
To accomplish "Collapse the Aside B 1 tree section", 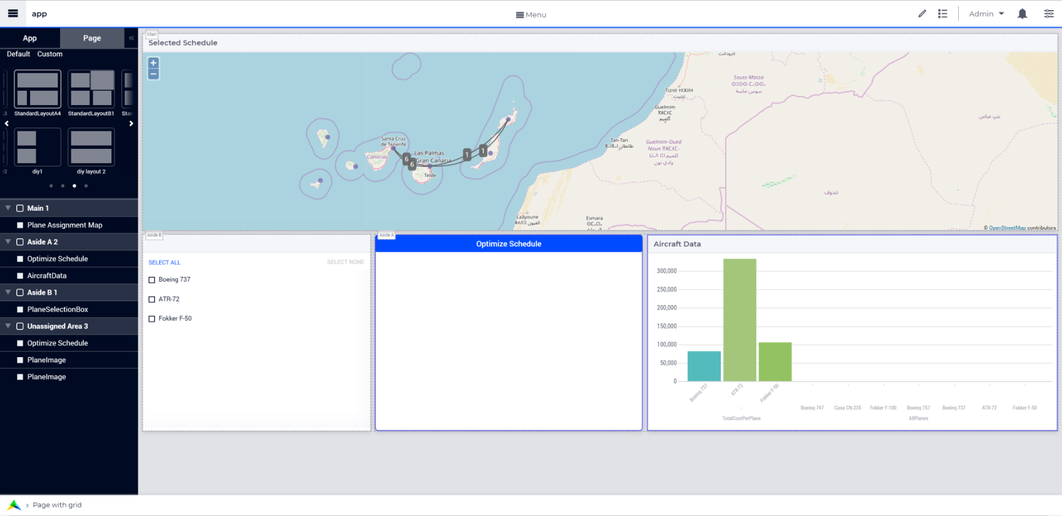I will tap(8, 293).
